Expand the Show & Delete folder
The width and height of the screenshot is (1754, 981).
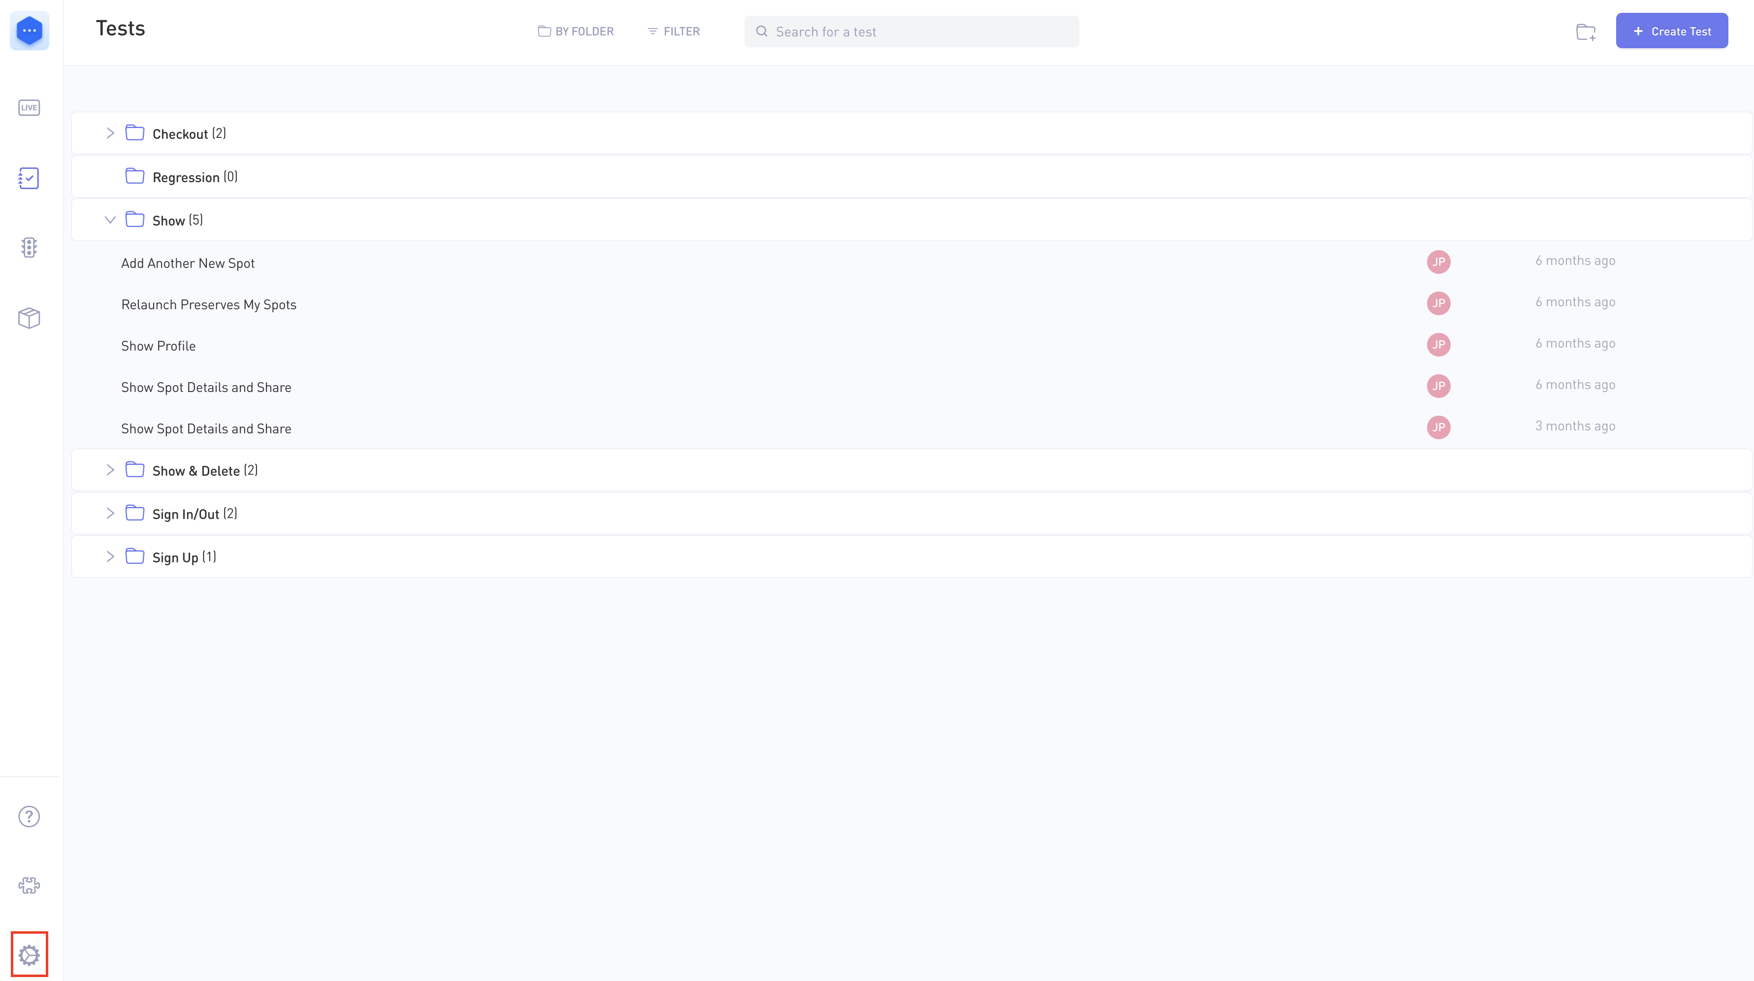[110, 470]
